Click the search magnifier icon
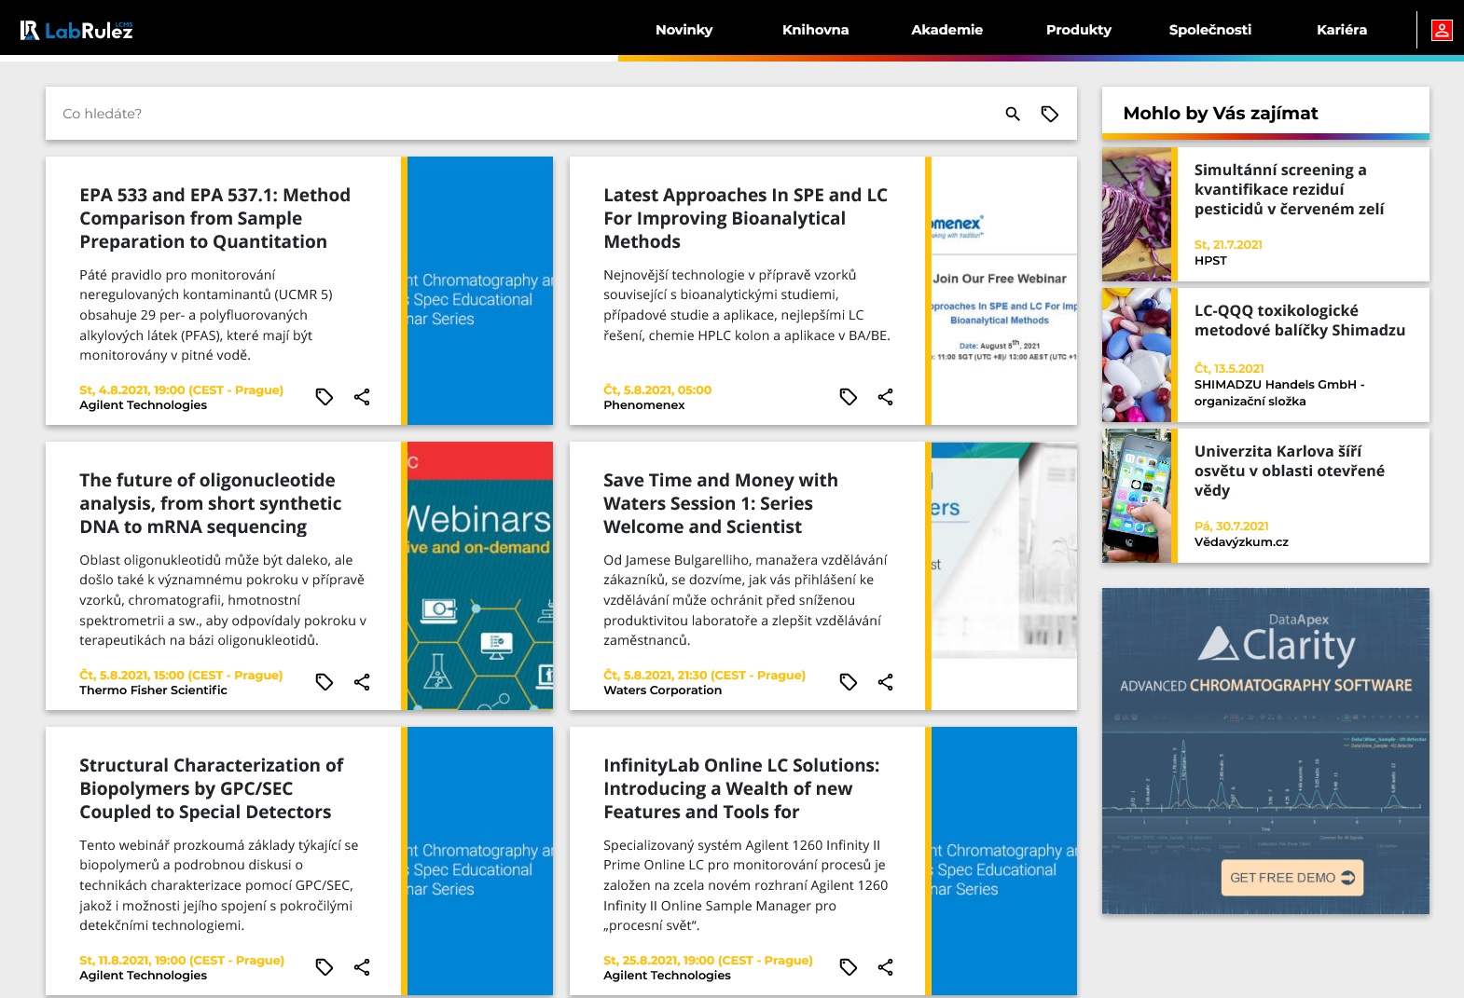Image resolution: width=1464 pixels, height=998 pixels. click(x=1013, y=114)
